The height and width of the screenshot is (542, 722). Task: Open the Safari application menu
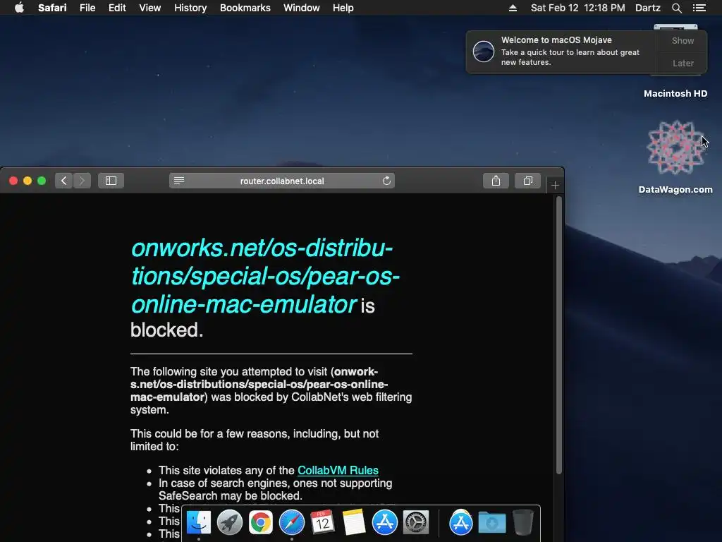[52, 8]
